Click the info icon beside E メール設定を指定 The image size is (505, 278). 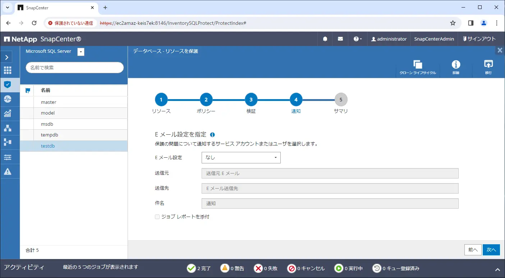212,135
